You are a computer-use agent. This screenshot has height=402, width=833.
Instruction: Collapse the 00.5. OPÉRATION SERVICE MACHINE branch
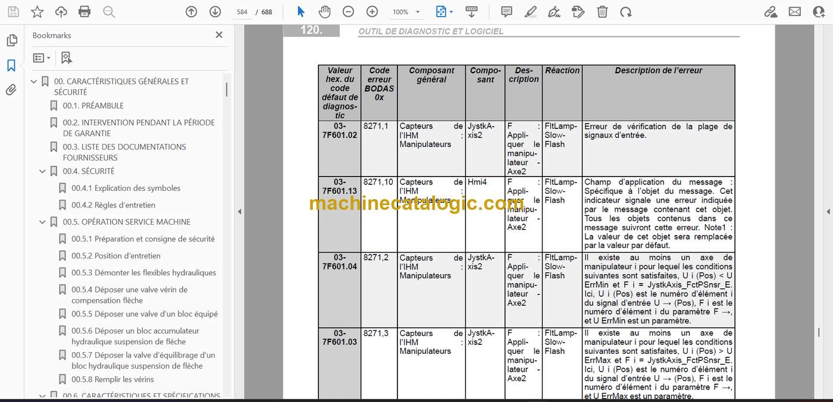[x=42, y=222]
